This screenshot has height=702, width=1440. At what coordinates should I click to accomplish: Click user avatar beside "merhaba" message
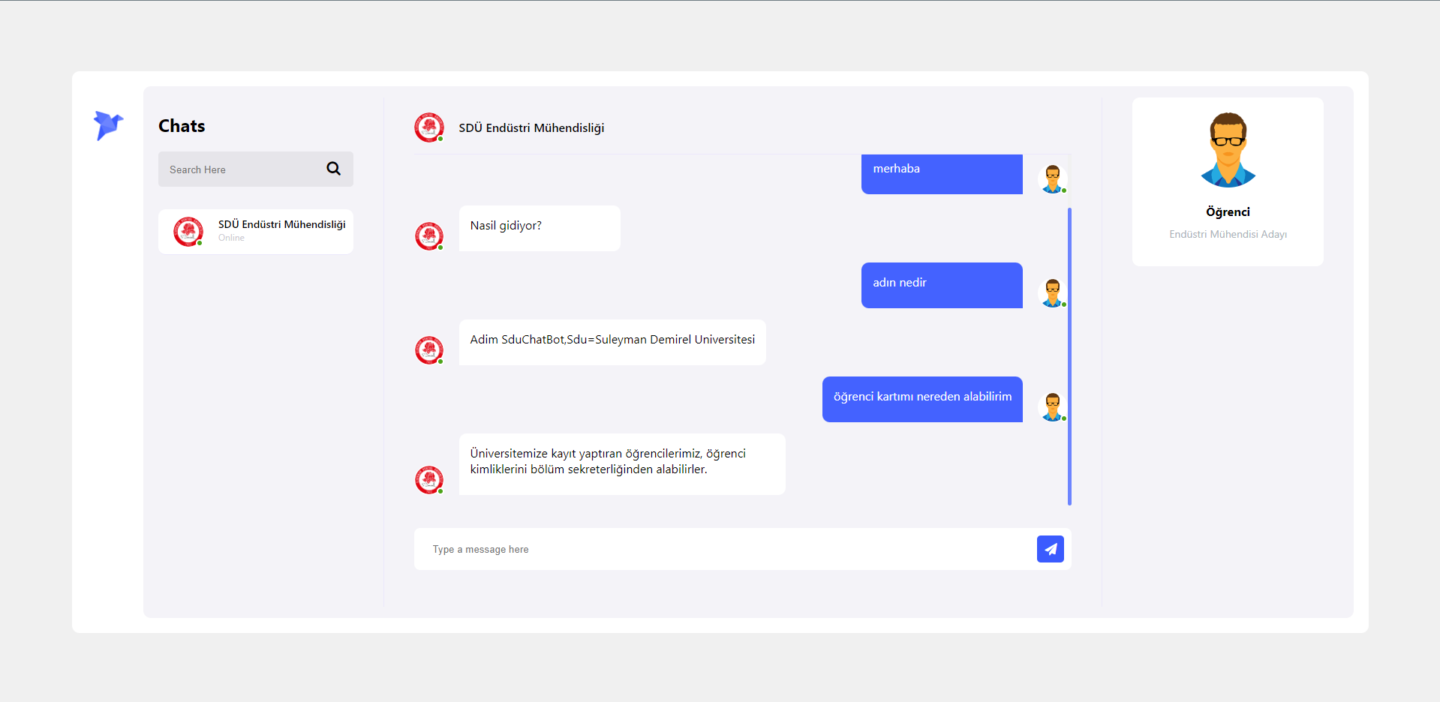pyautogui.click(x=1053, y=179)
